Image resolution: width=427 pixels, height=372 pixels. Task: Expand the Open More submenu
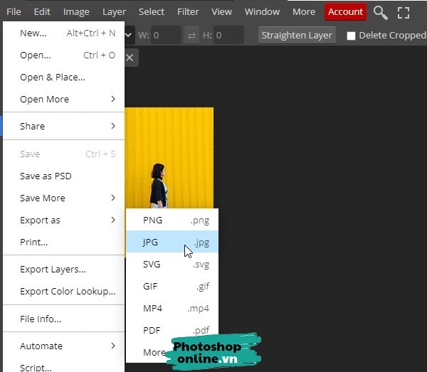[67, 99]
